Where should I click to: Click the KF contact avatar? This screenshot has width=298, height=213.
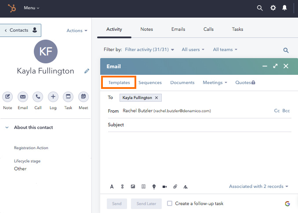tap(46, 51)
